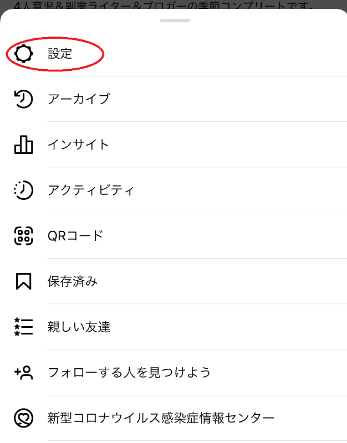Tap the saved bookmark icon

(x=23, y=281)
